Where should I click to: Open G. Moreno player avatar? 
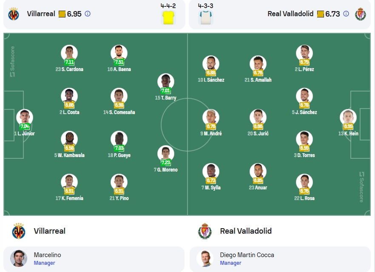pos(166,154)
